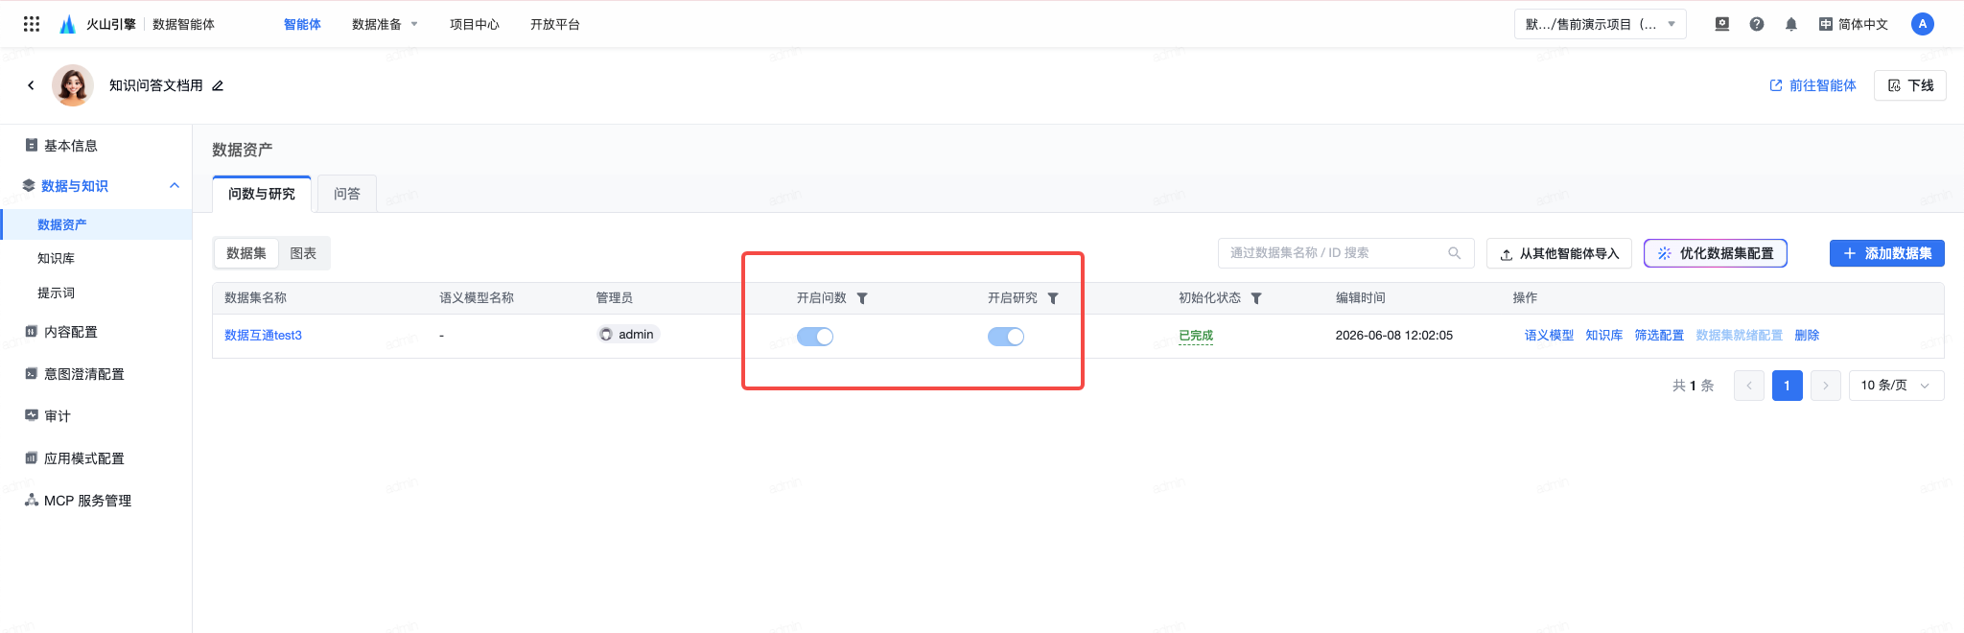The image size is (1964, 633).
Task: Open the project selector dropdown
Action: (x=1601, y=24)
